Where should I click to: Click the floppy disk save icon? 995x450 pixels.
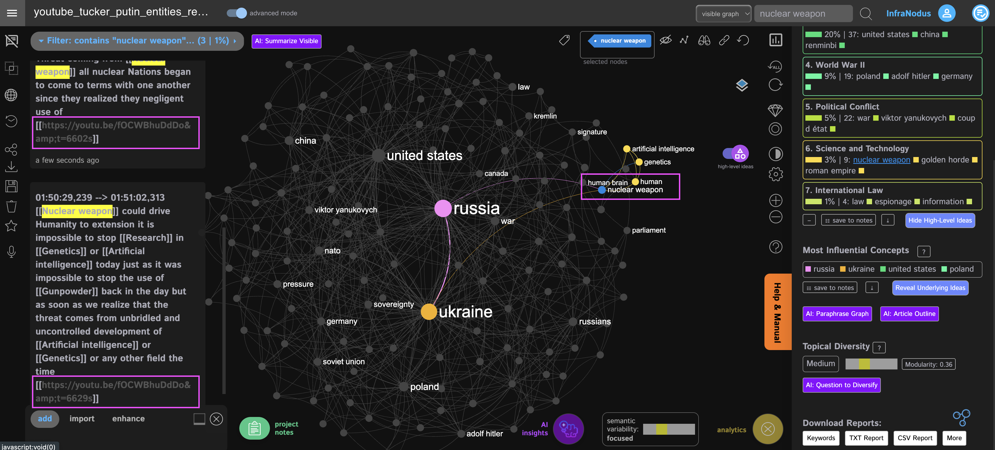(x=11, y=186)
